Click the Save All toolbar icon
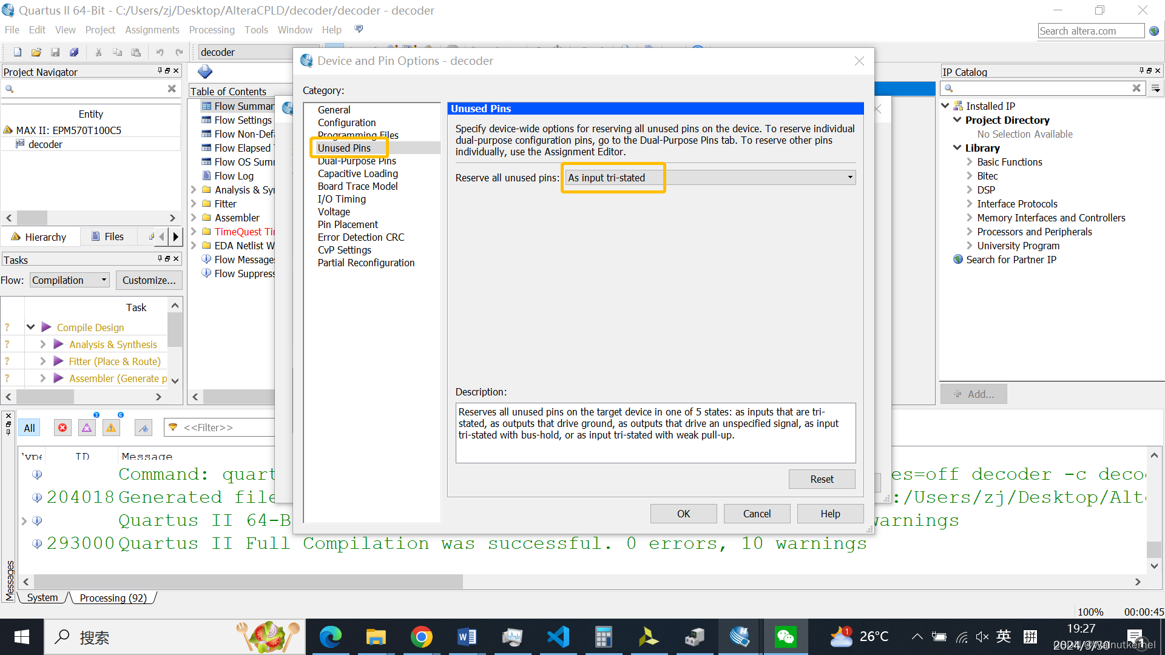The image size is (1165, 655). pyautogui.click(x=74, y=52)
